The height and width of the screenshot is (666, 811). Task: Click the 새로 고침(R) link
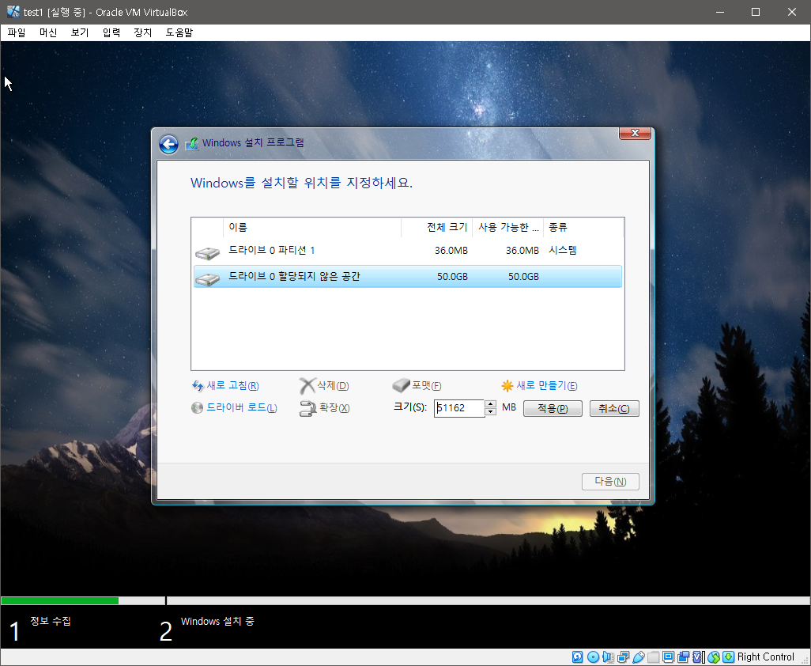[232, 385]
